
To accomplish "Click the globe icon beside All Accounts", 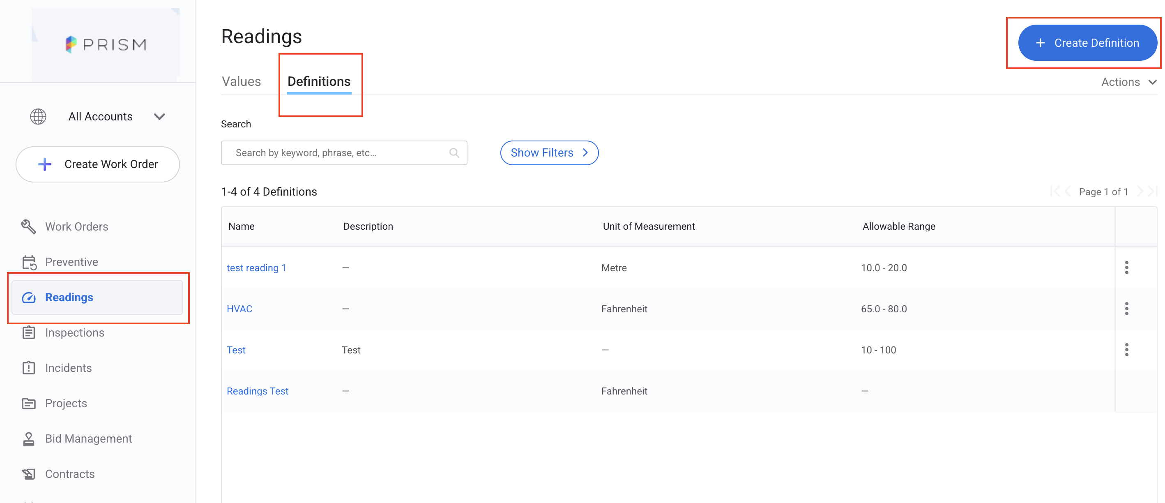I will [37, 116].
